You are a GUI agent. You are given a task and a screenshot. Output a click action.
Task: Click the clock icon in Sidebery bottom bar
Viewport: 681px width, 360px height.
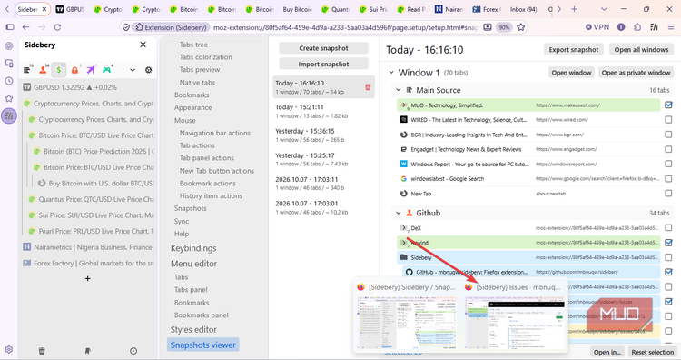(133, 350)
